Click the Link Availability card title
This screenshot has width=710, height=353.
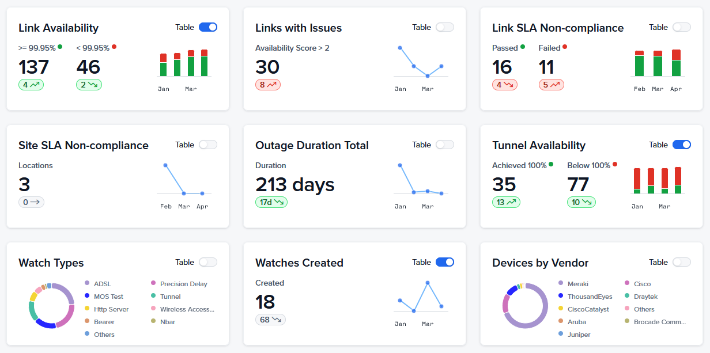tap(58, 28)
